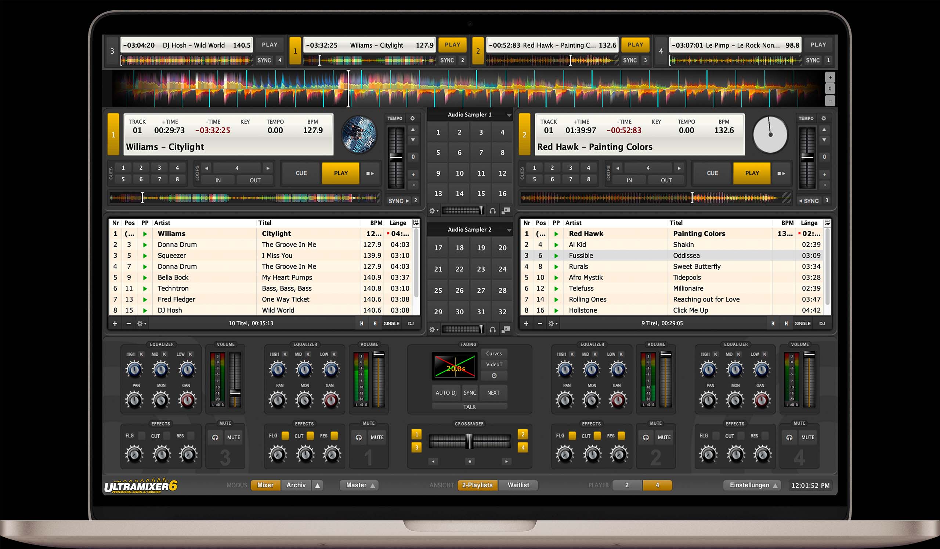Set a loop IN point on the left deck
Screen dimensions: 940x549
(217, 180)
